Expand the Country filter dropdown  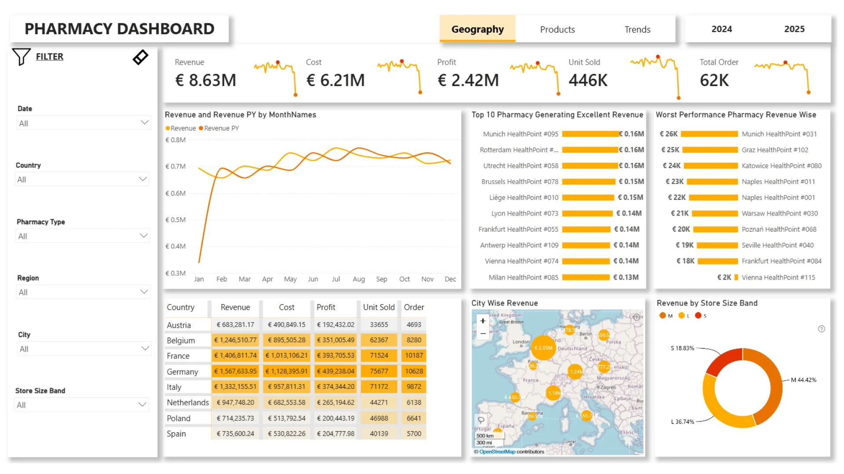click(x=82, y=179)
